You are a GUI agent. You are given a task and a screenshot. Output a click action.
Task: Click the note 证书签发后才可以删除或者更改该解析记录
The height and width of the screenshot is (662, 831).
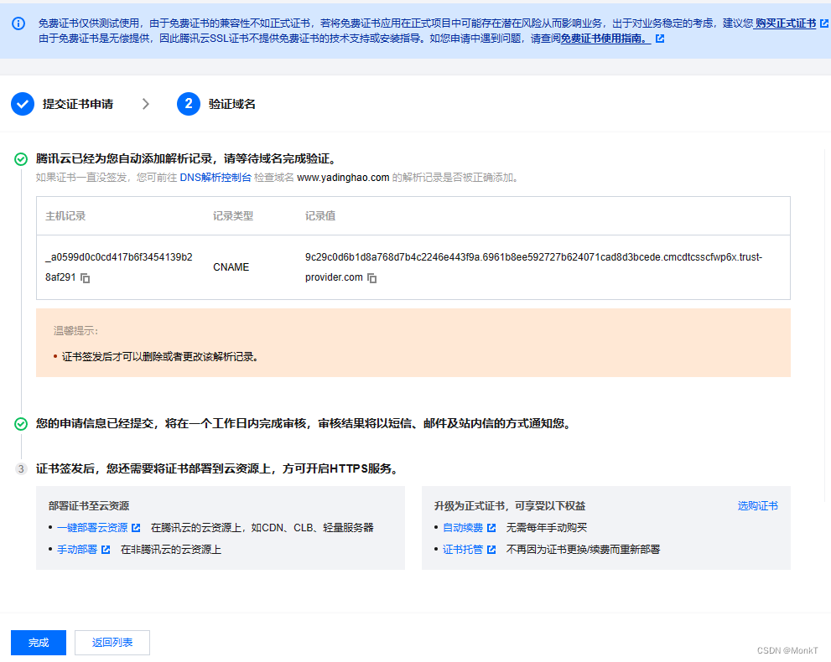(161, 357)
